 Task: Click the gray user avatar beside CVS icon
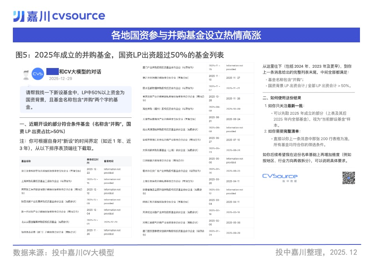point(26,75)
